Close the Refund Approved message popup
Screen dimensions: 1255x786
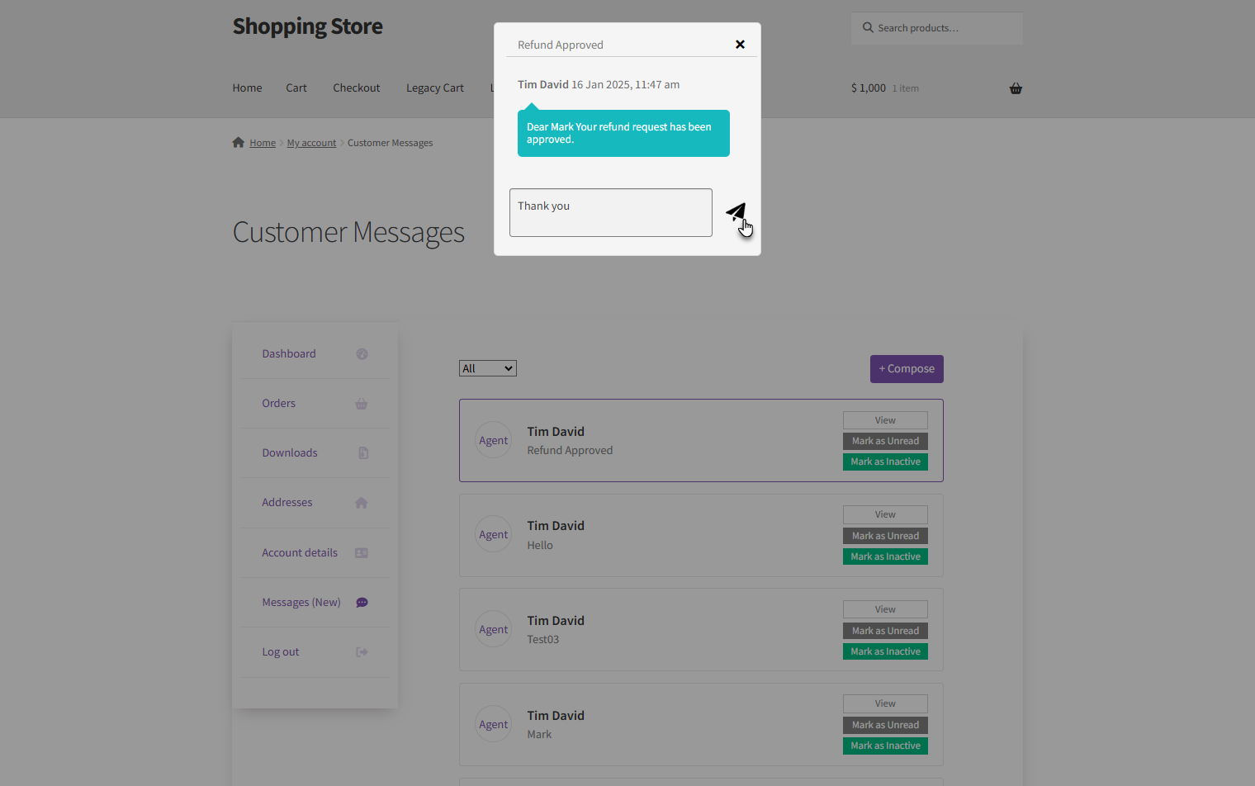click(740, 45)
